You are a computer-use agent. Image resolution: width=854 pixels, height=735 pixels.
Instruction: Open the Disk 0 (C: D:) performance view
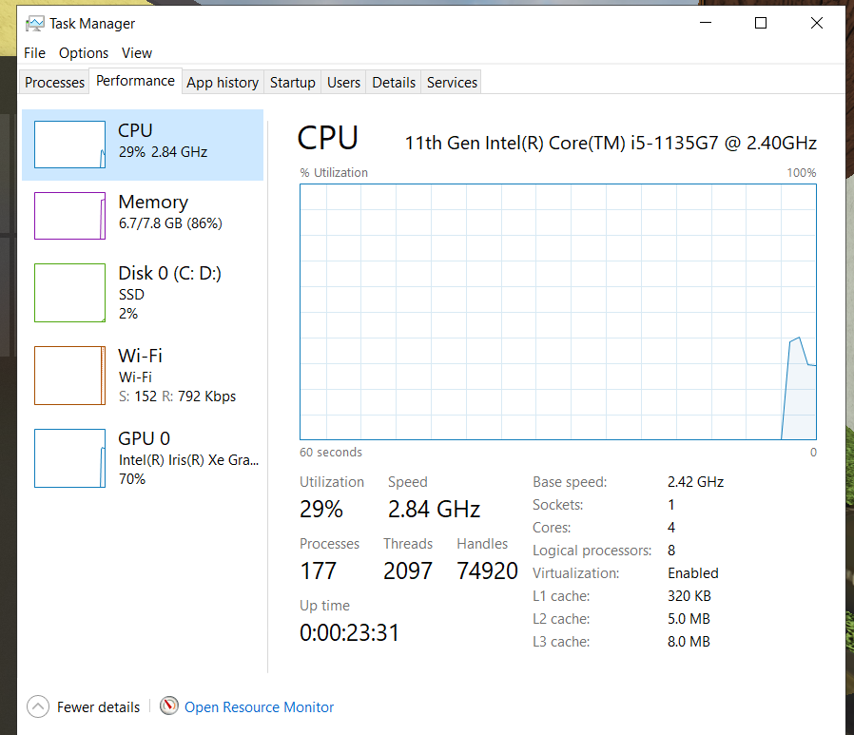tap(143, 293)
